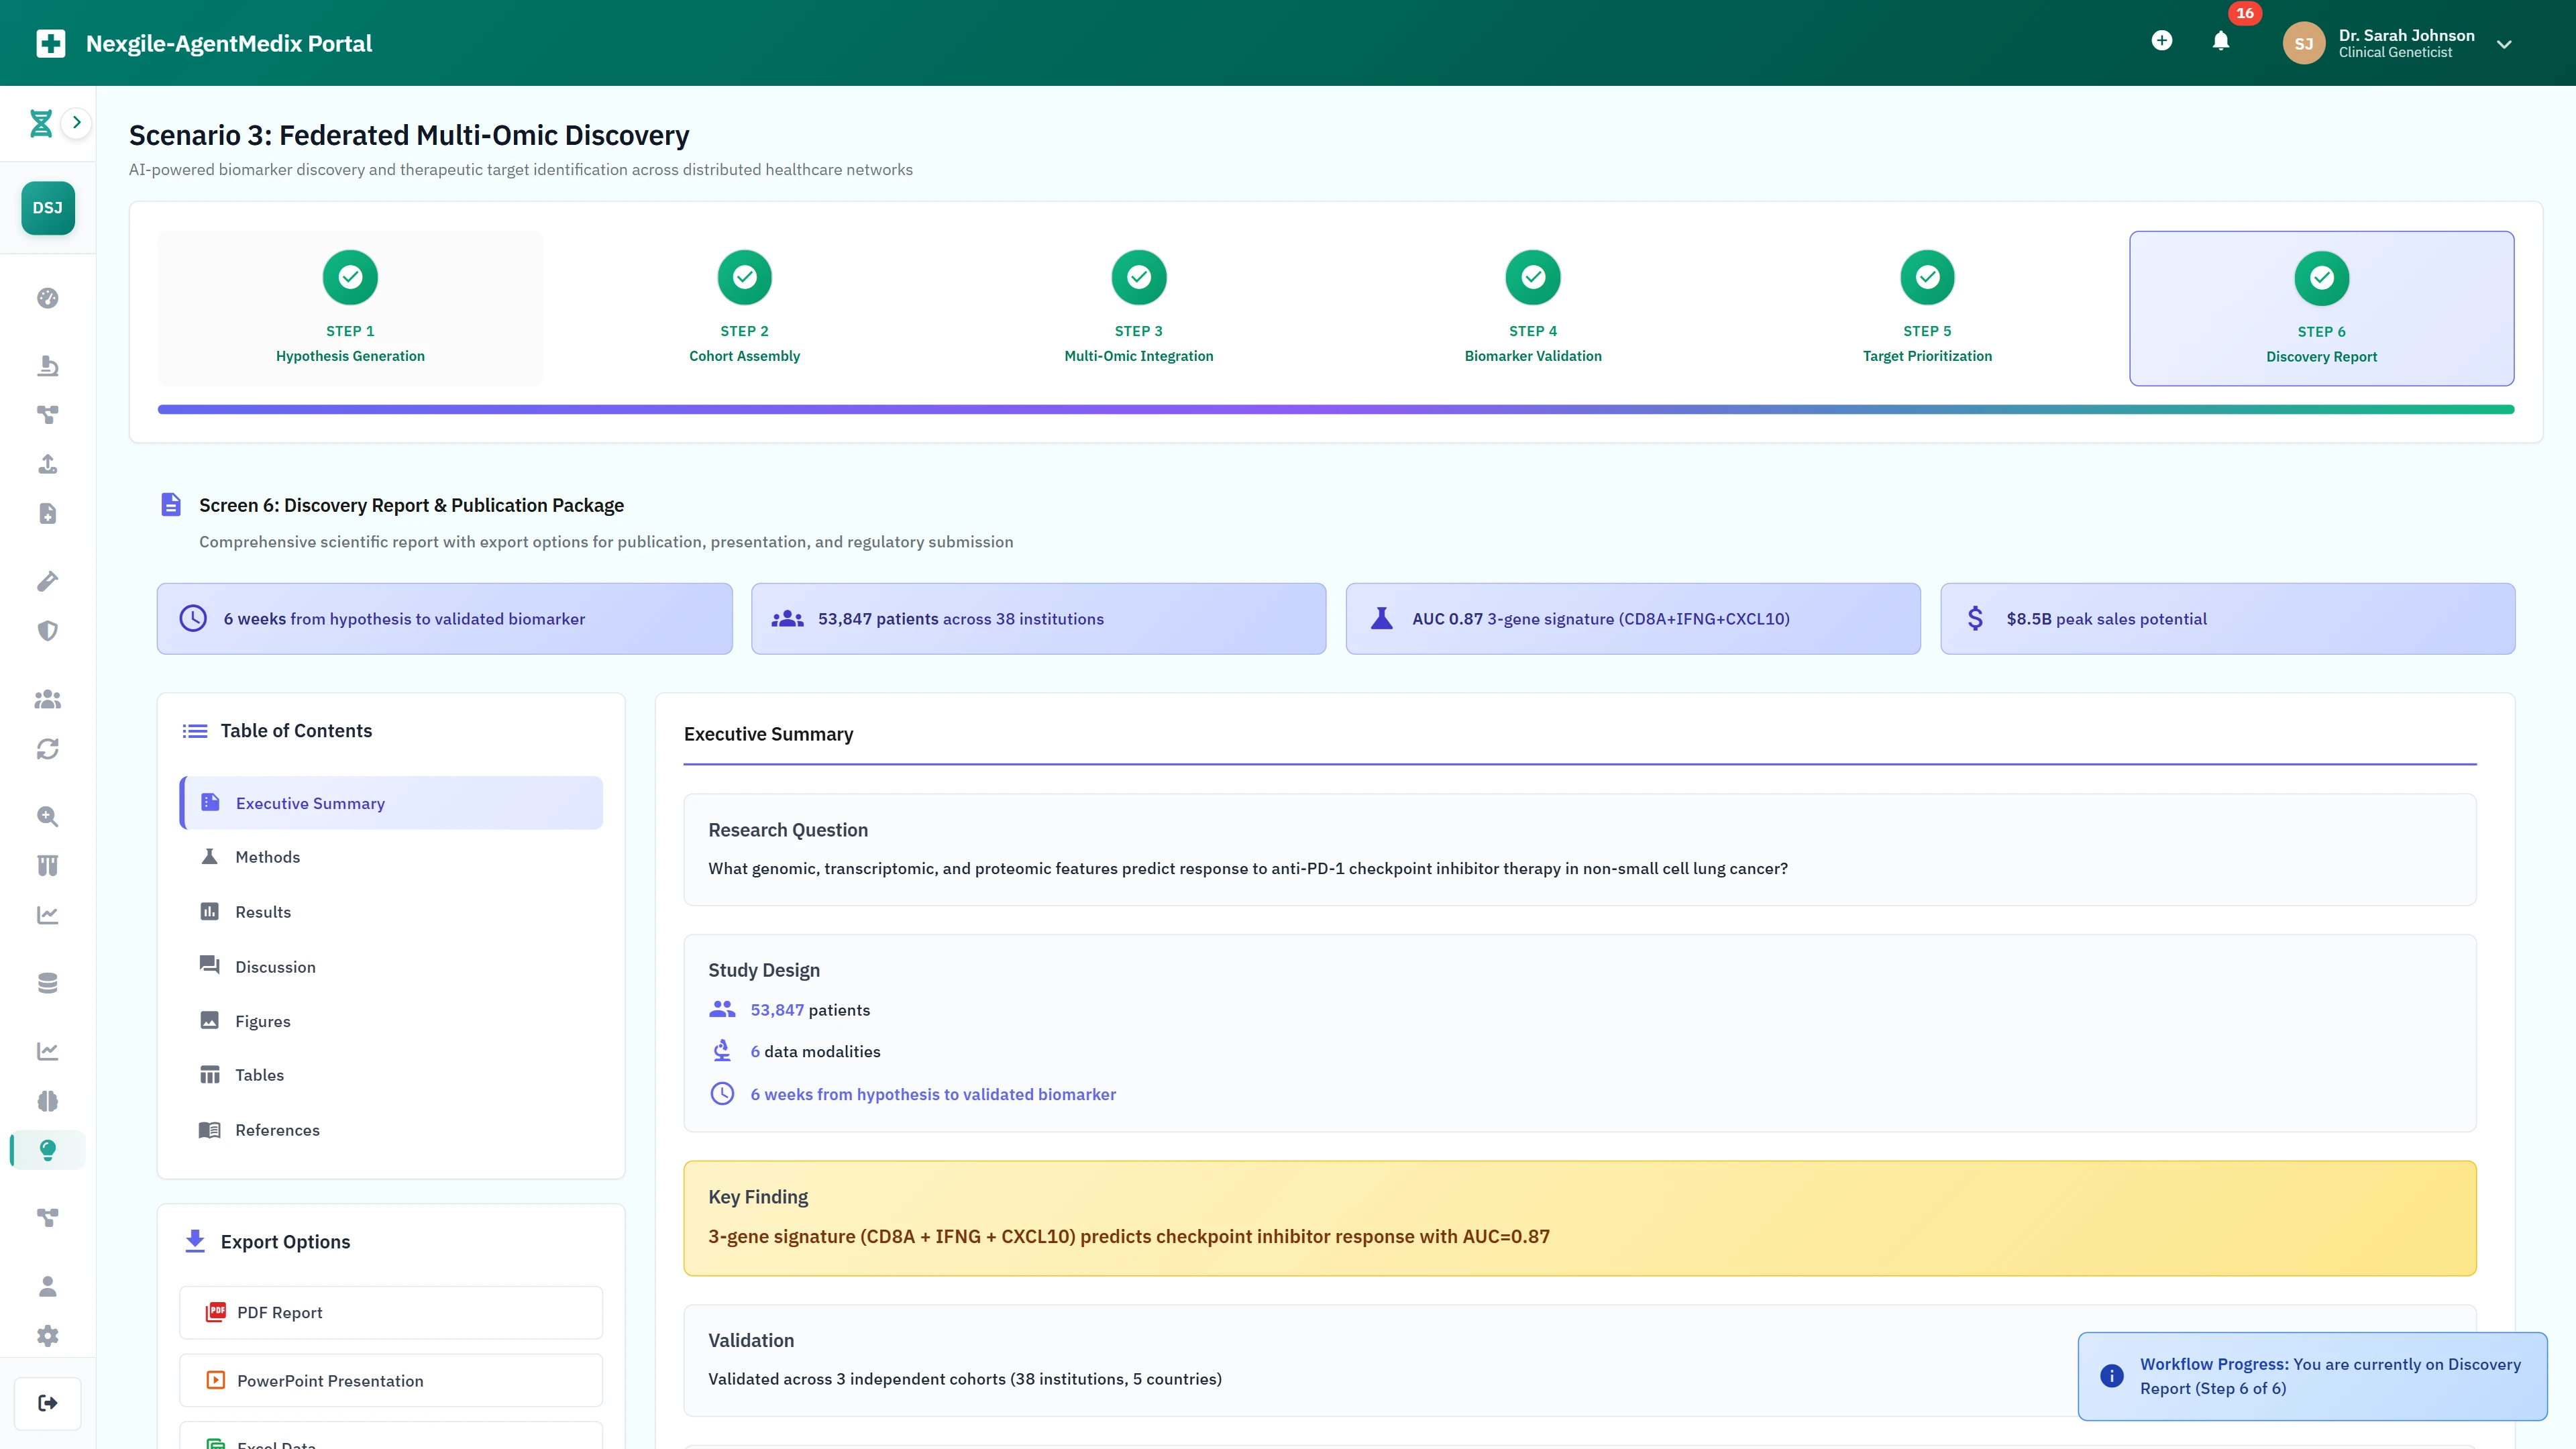Expand the Dr. Sarah Johnson profile menu
Viewport: 2576px width, 1449px height.
(x=2505, y=44)
